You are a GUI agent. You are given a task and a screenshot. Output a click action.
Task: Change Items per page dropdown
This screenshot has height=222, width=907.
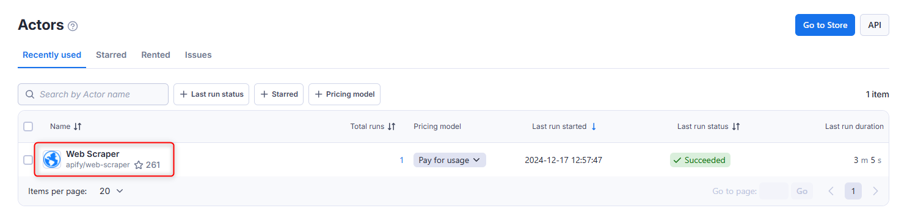click(x=111, y=191)
